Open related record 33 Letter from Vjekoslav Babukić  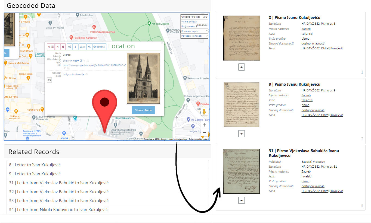(x=108, y=201)
